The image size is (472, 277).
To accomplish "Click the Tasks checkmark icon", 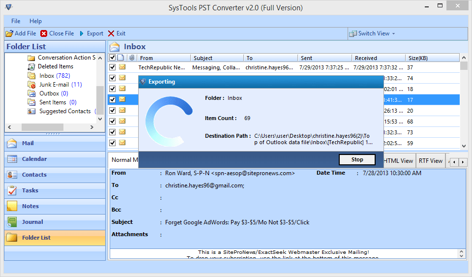I will (x=12, y=190).
